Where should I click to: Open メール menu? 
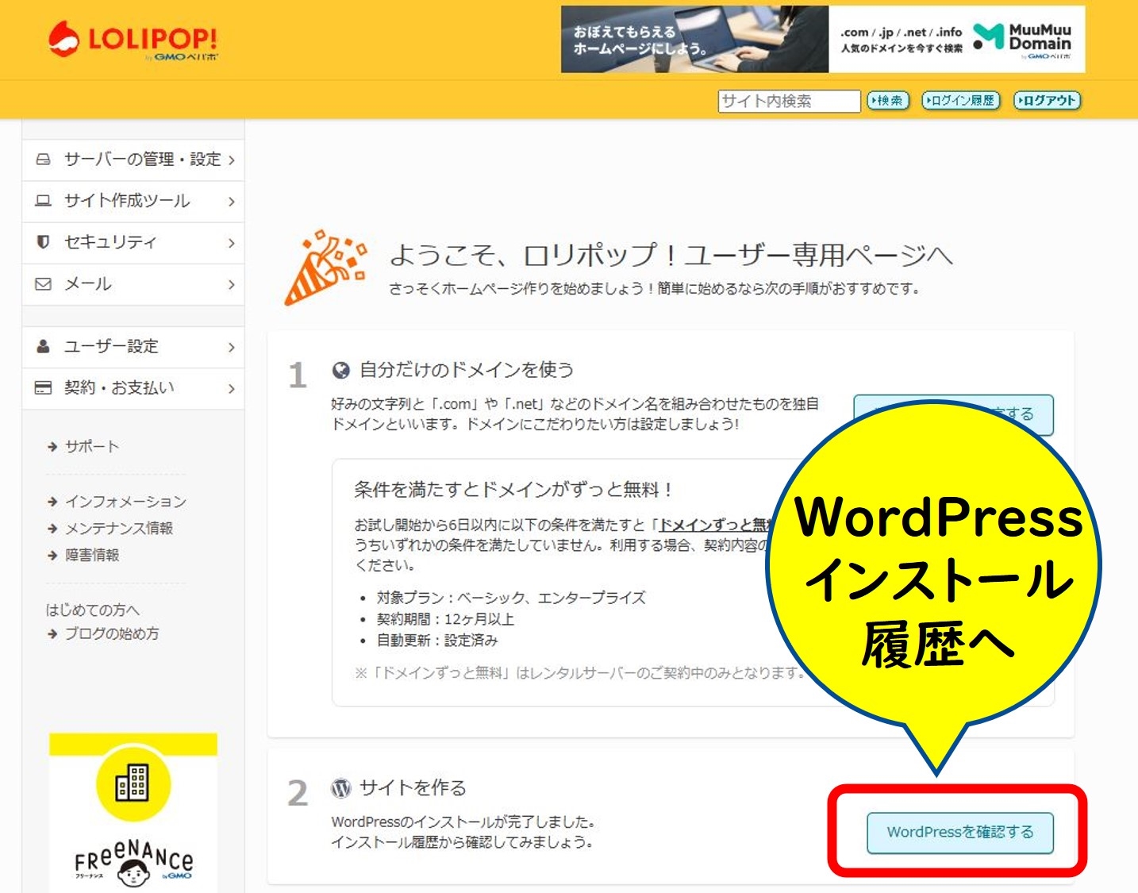pos(133,284)
